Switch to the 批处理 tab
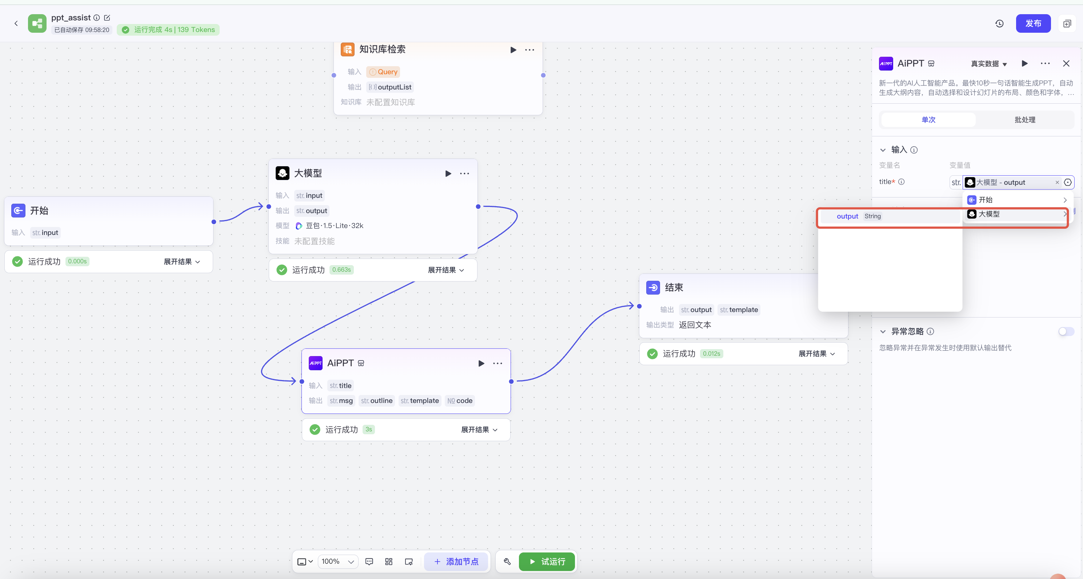The width and height of the screenshot is (1083, 579). [1024, 120]
